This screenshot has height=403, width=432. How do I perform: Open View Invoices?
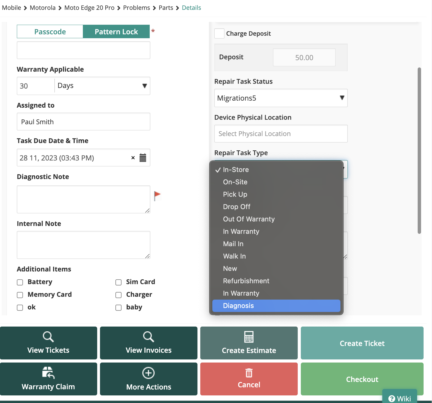149,343
